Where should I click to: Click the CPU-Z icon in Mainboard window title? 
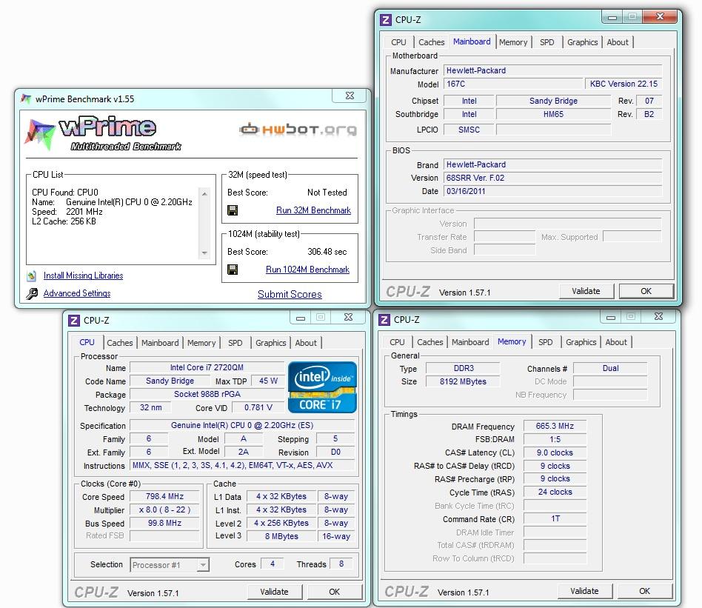coord(386,20)
